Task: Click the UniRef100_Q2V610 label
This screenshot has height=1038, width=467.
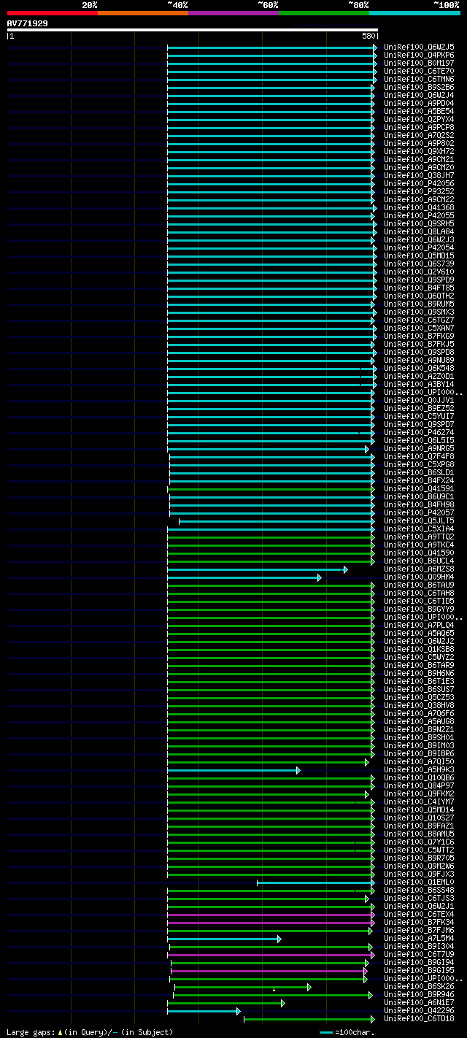Action: [419, 272]
